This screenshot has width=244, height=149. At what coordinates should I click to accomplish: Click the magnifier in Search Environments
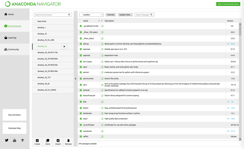click(69, 15)
